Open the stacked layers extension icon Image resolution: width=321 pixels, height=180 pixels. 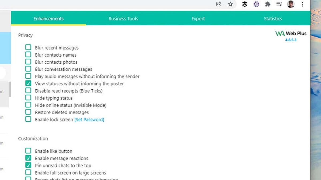click(244, 4)
